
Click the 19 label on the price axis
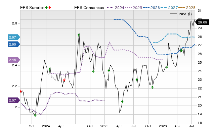(200, 114)
